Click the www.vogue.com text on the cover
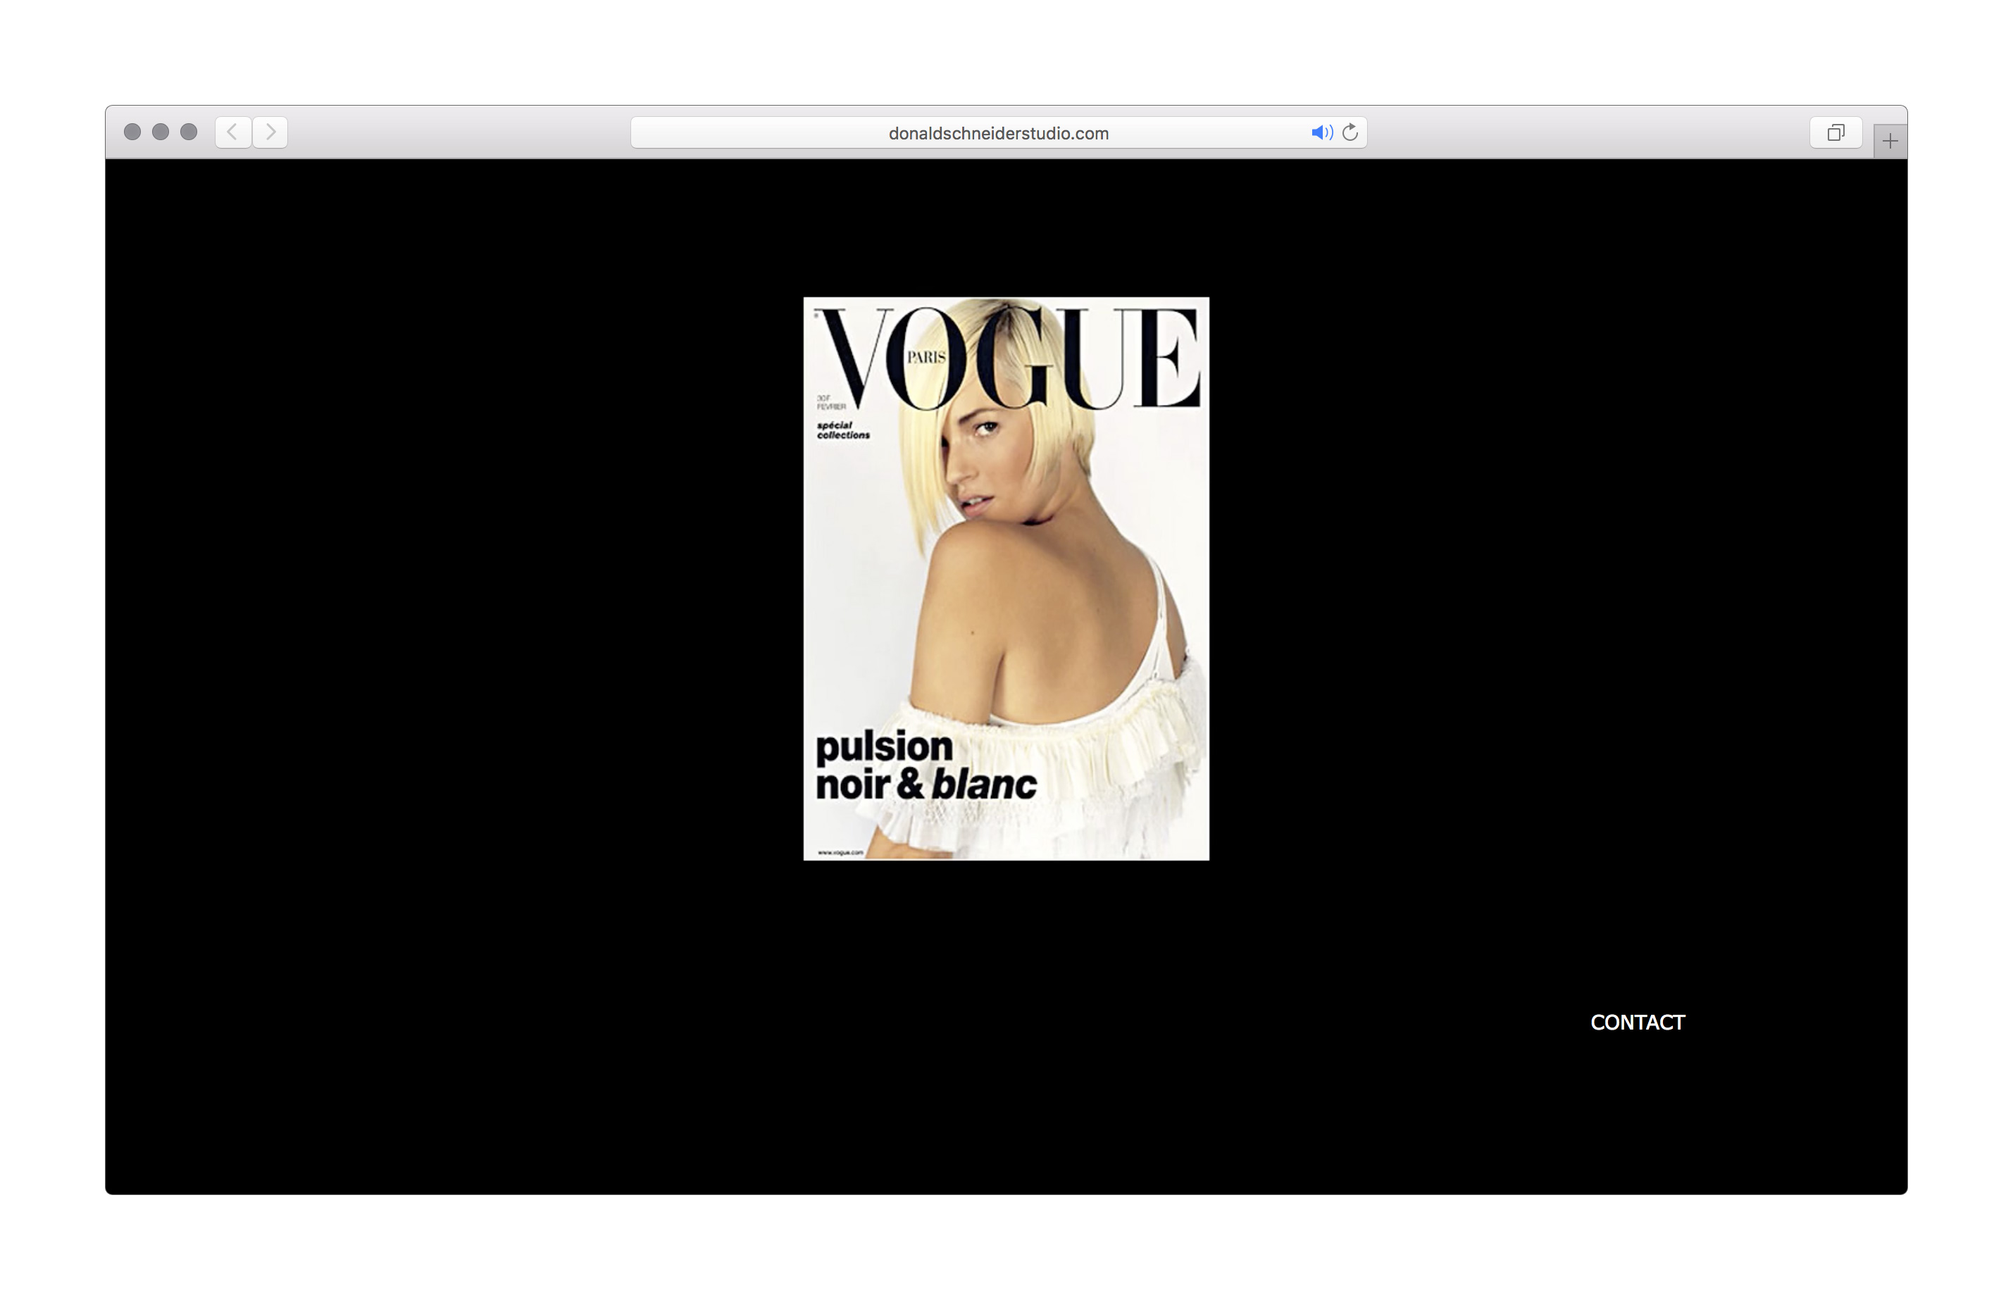Viewport: 2013px width, 1300px height. tap(841, 853)
